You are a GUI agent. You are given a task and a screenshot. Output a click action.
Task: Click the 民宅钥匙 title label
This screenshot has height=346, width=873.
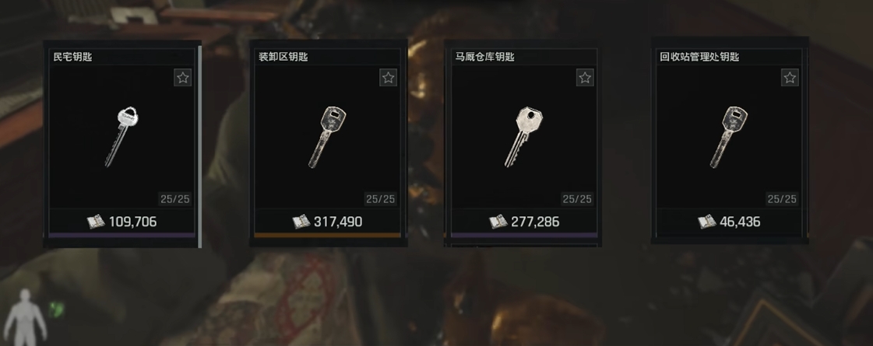72,57
